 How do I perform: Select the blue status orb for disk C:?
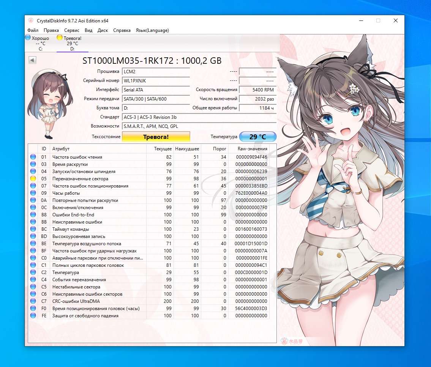[28, 38]
